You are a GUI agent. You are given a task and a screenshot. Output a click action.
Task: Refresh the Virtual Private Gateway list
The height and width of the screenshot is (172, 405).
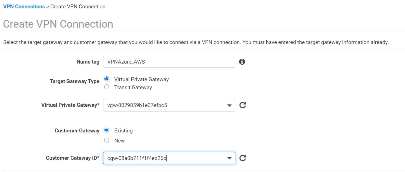point(243,105)
